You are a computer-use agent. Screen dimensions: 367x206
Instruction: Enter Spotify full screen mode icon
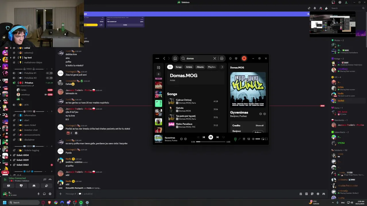(266, 139)
